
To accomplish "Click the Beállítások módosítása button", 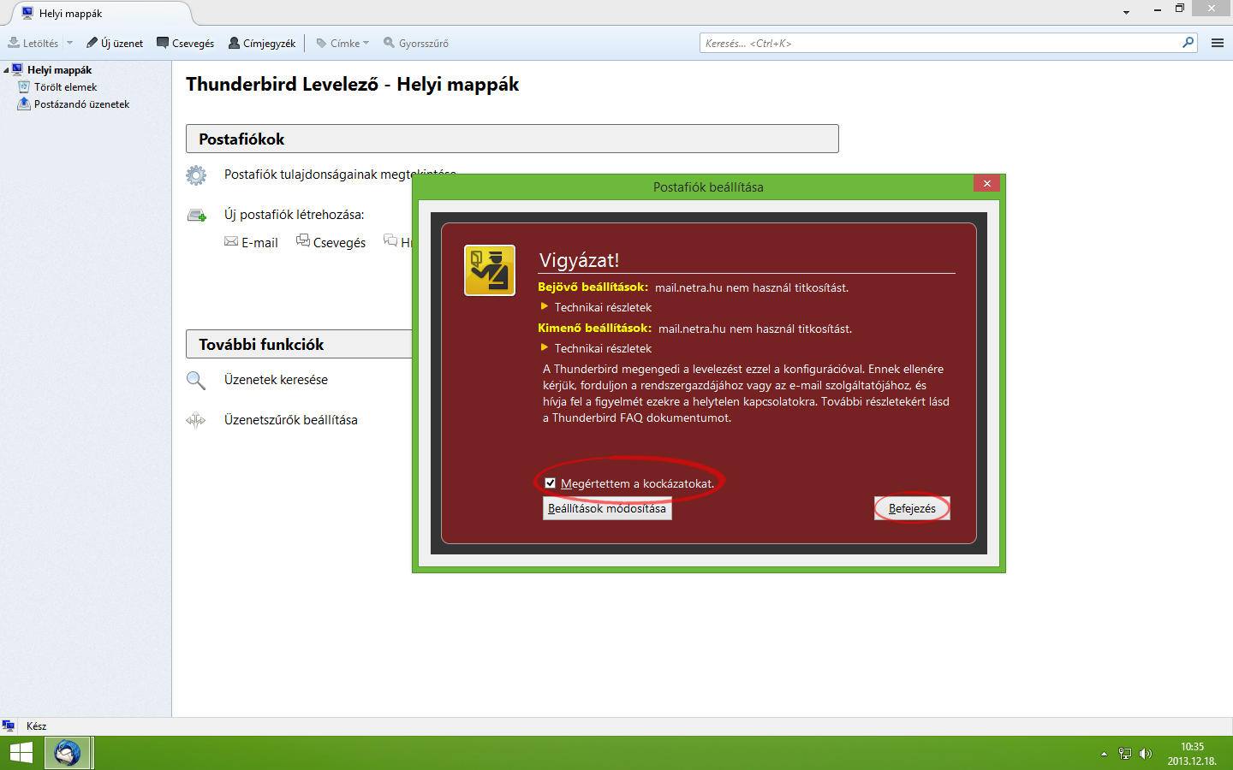I will [606, 509].
